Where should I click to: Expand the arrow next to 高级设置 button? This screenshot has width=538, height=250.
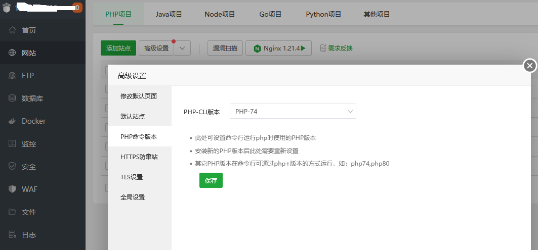click(x=182, y=48)
